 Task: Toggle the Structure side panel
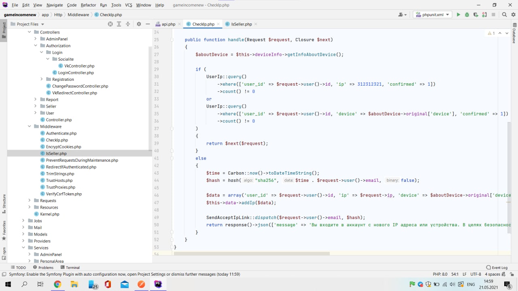coord(4,204)
